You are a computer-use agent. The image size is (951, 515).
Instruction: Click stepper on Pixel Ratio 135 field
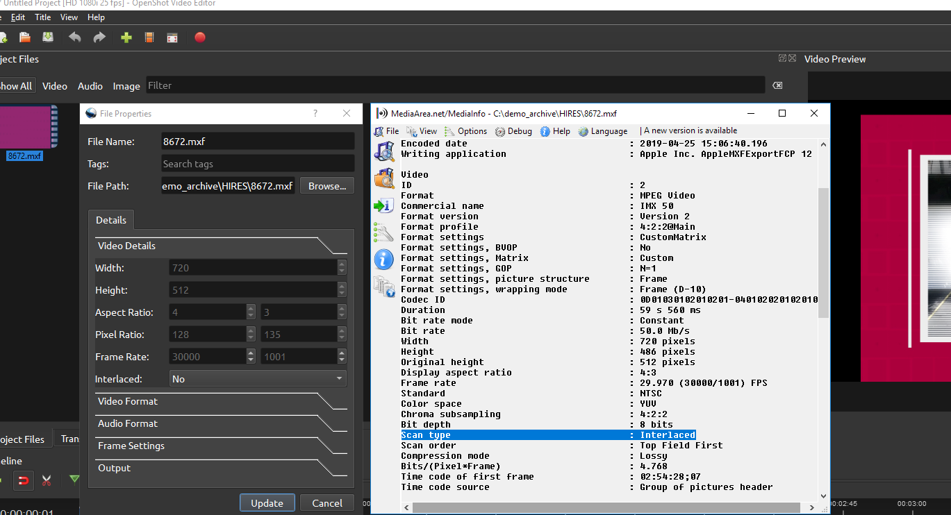click(x=342, y=335)
